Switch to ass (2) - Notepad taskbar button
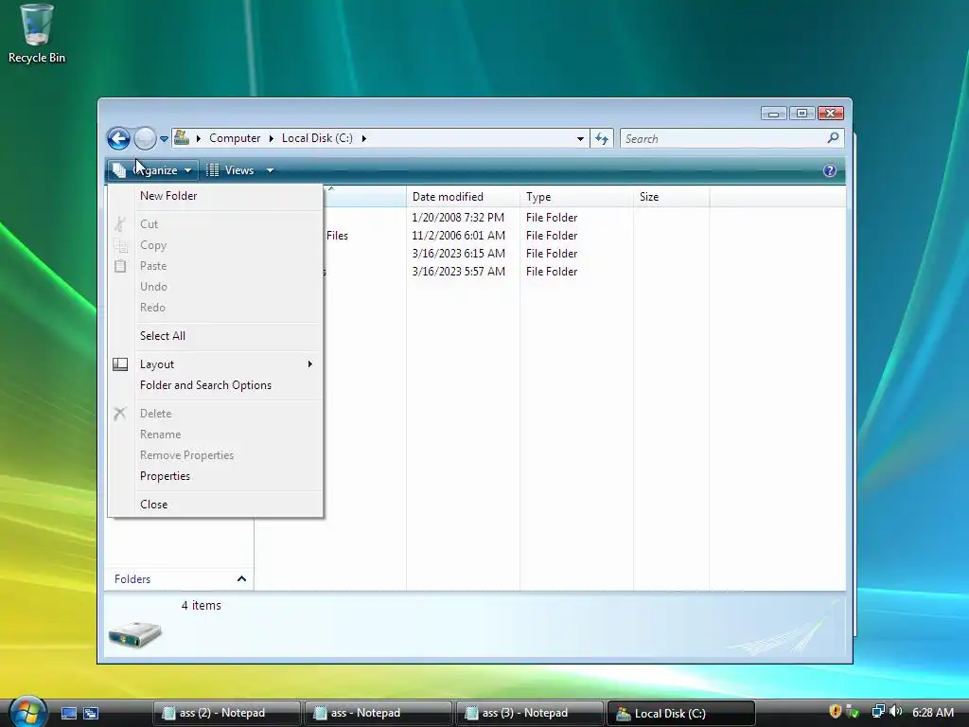The height and width of the screenshot is (727, 969). point(227,714)
